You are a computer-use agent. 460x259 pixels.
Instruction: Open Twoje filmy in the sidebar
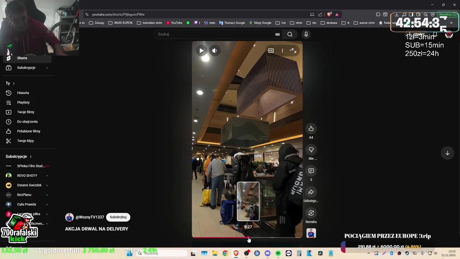pyautogui.click(x=27, y=112)
